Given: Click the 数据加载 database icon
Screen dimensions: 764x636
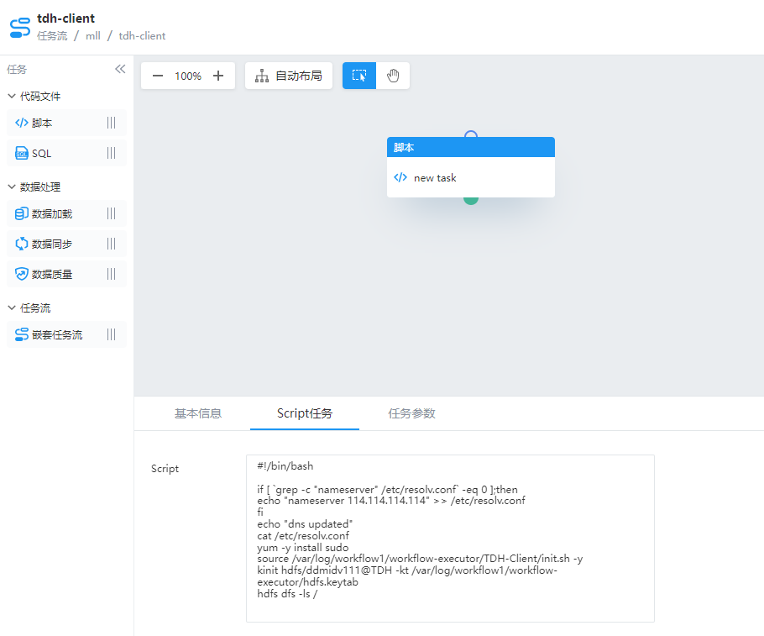Looking at the screenshot, I should (22, 213).
